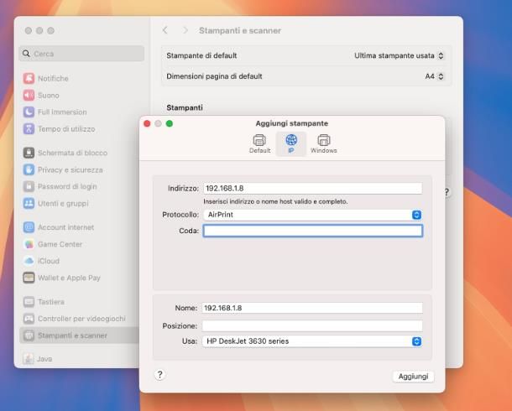Click the Aggiungi button
The width and height of the screenshot is (512, 411).
click(x=413, y=377)
